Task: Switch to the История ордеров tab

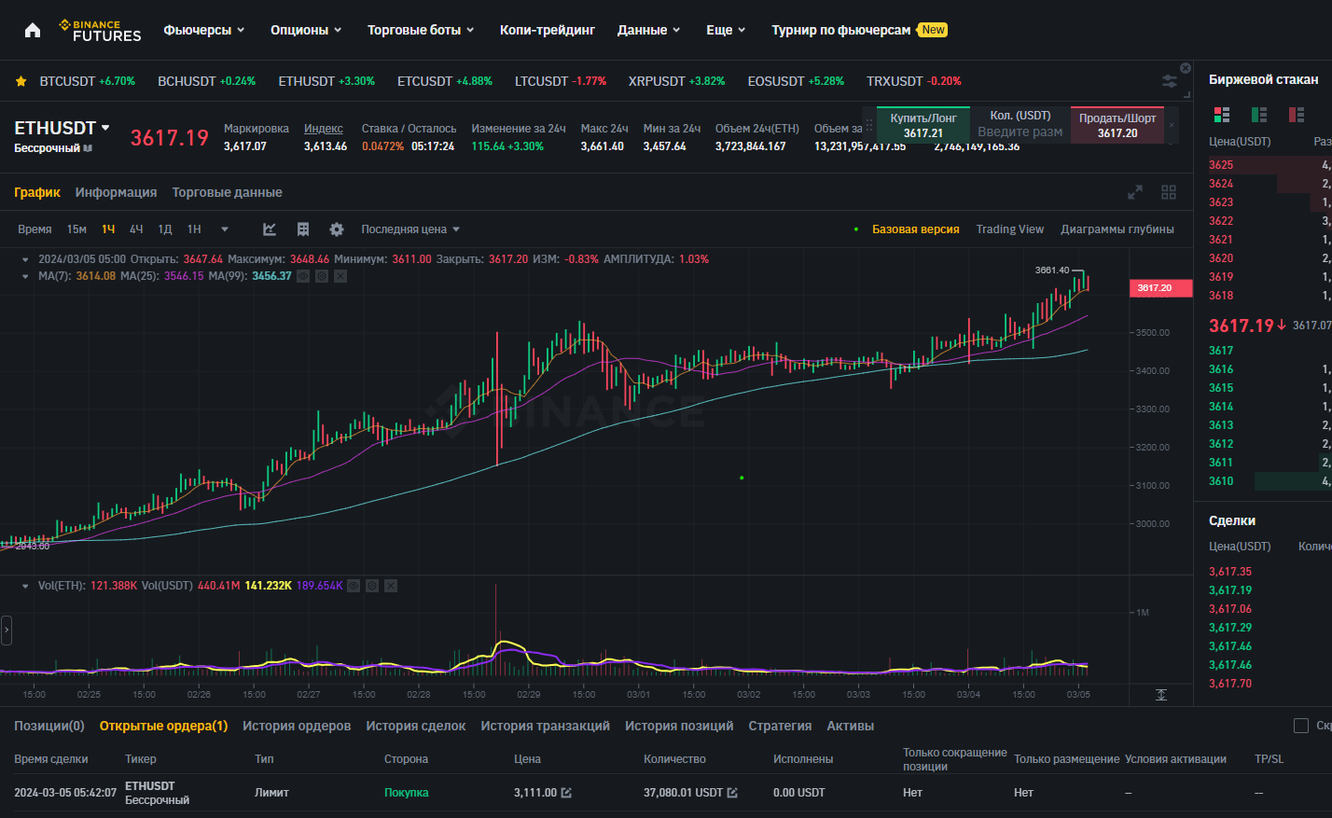Action: 297,726
